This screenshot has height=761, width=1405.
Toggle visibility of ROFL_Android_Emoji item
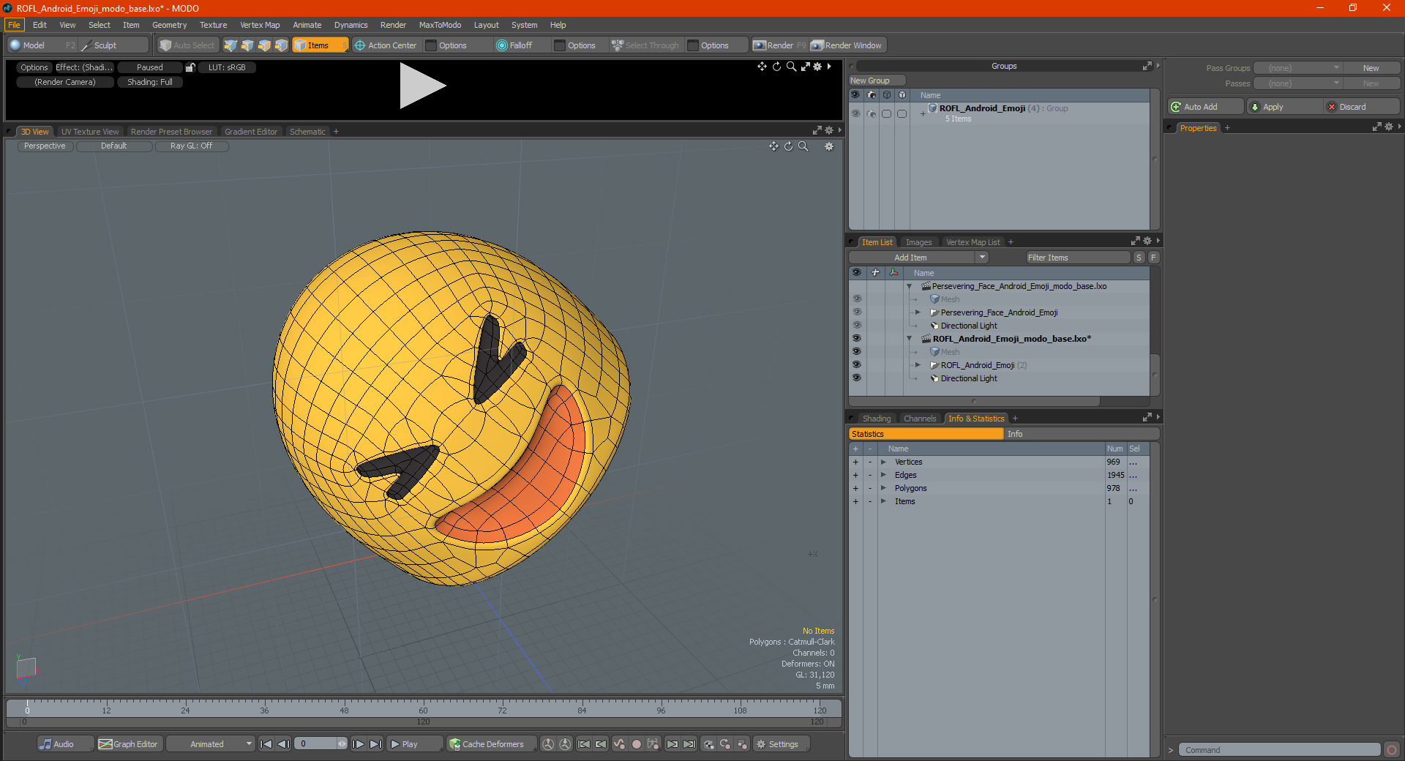pos(856,365)
